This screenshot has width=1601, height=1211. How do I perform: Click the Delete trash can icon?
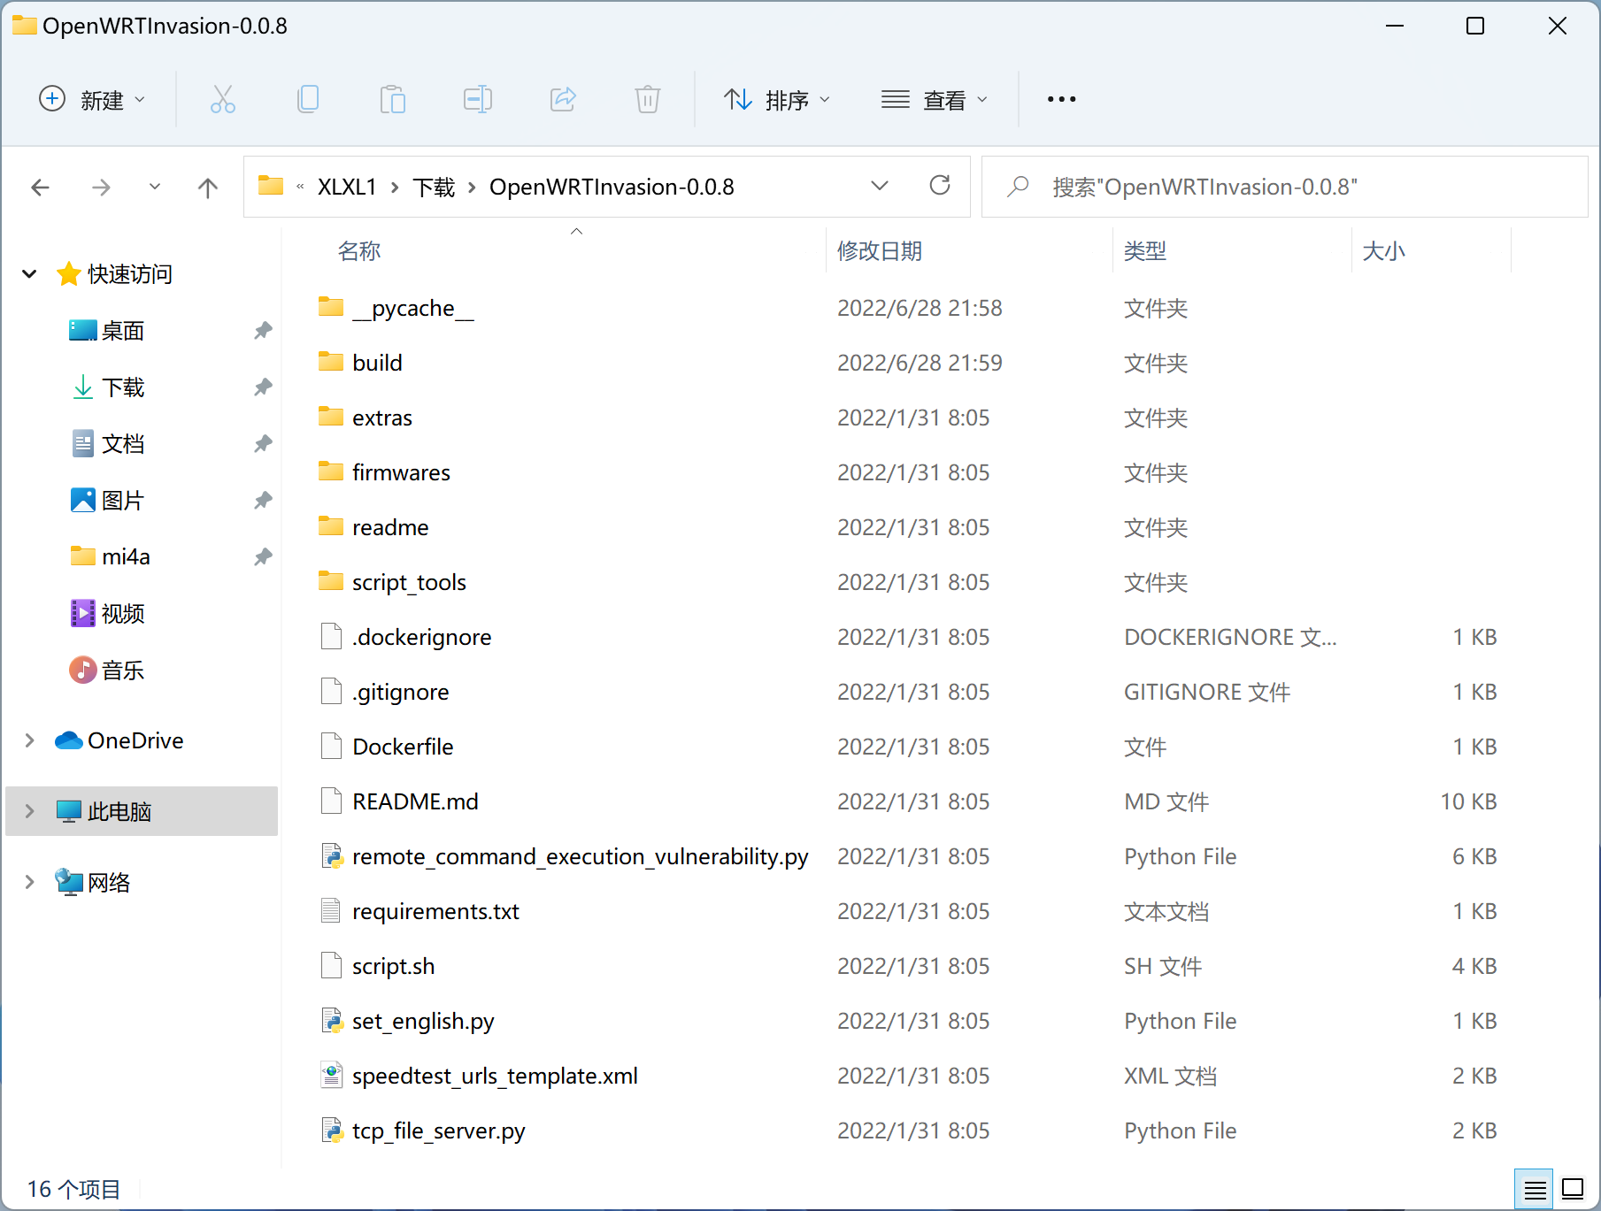tap(647, 99)
